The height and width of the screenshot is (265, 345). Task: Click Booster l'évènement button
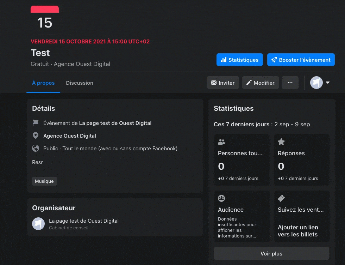click(301, 60)
